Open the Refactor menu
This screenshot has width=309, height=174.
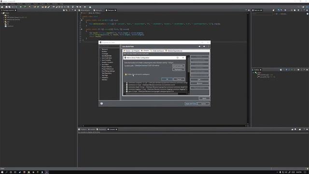pos(20,4)
